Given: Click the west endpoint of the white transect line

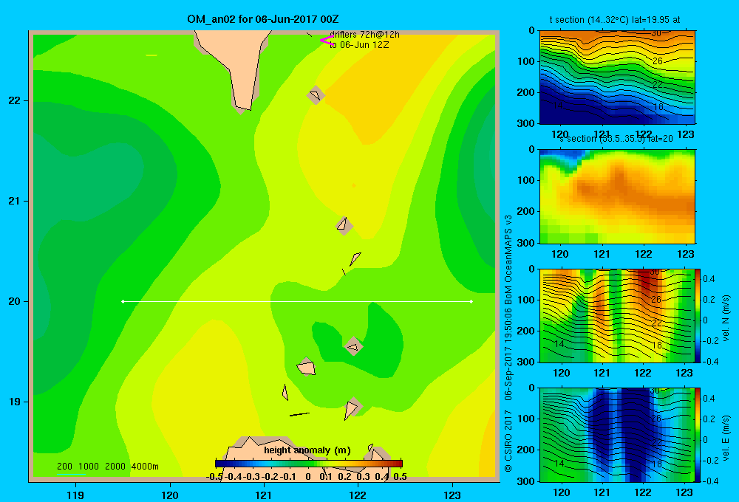Looking at the screenshot, I should pyautogui.click(x=123, y=301).
